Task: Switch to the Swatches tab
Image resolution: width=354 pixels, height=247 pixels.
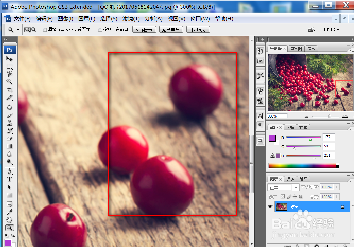Action: 290,127
